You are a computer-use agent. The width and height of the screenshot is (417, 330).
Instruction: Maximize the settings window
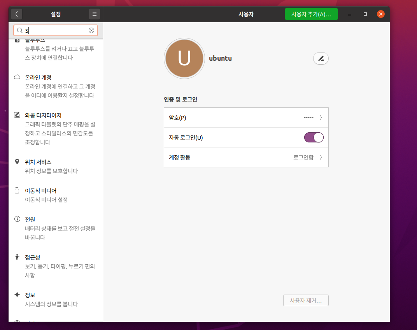pyautogui.click(x=365, y=14)
